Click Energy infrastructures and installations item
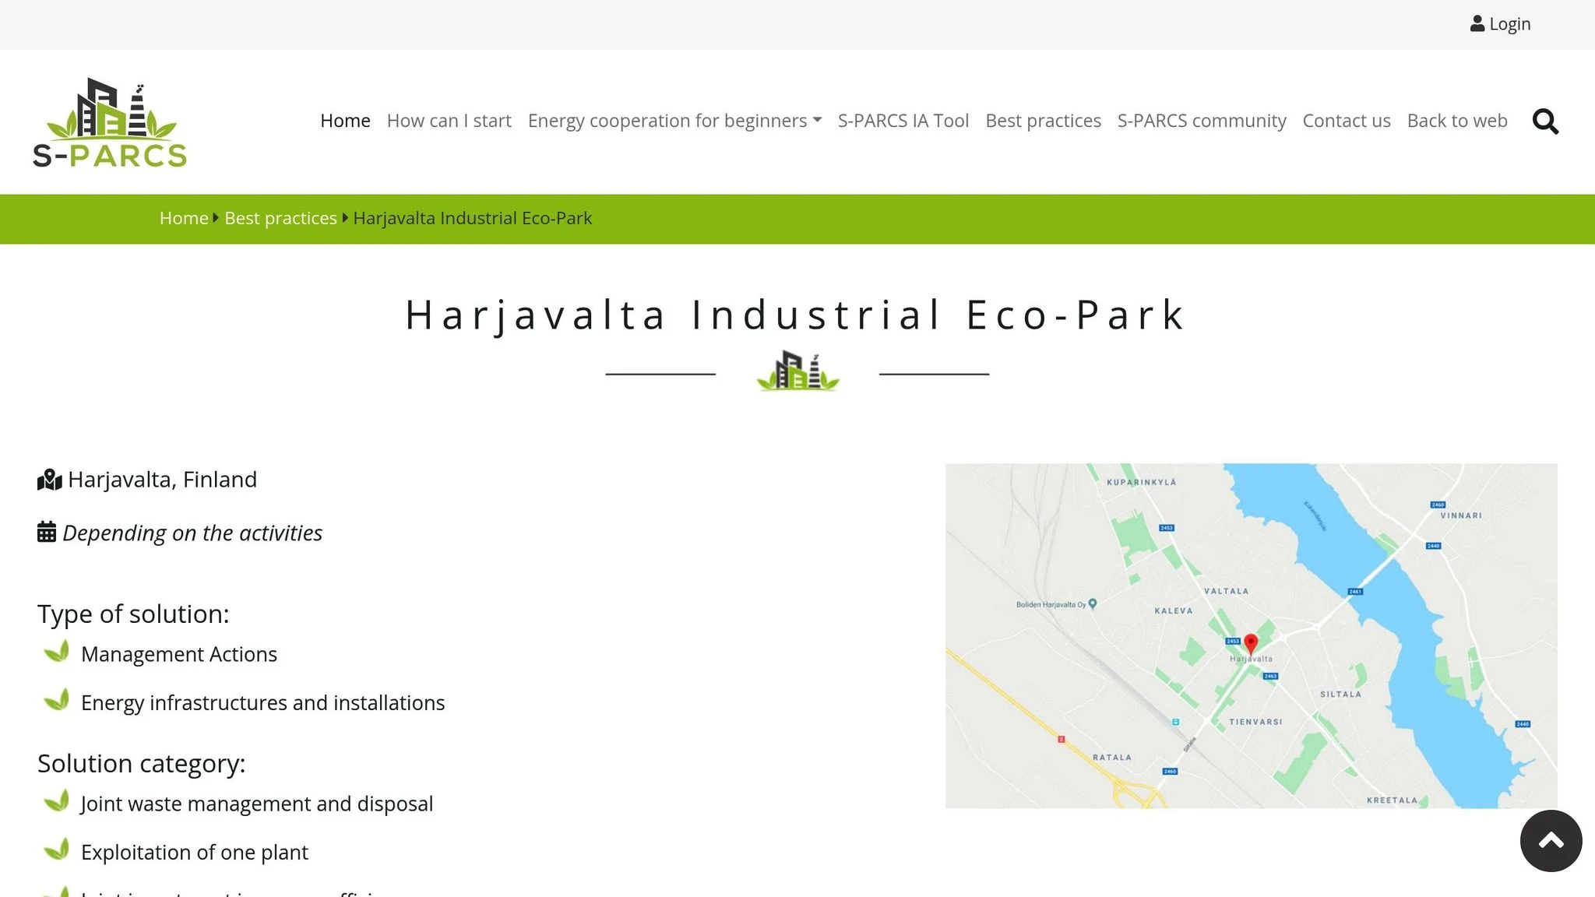Image resolution: width=1595 pixels, height=897 pixels. click(263, 702)
